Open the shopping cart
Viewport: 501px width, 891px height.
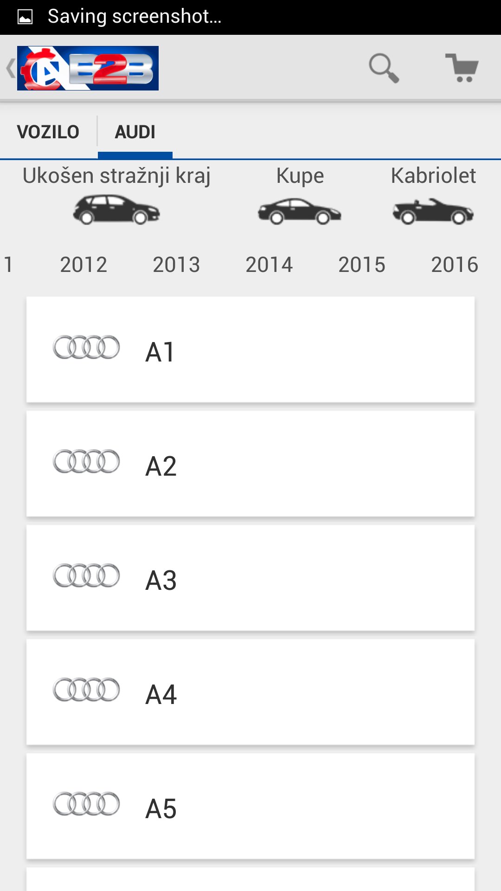point(462,68)
